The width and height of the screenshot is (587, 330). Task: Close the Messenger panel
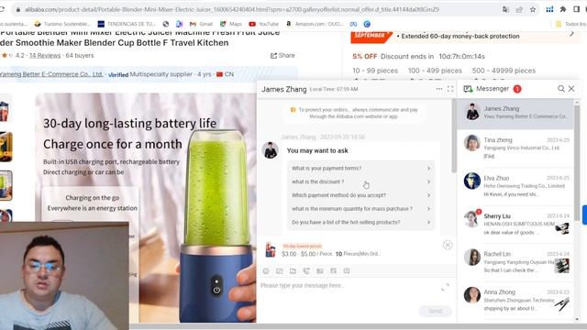pos(571,89)
